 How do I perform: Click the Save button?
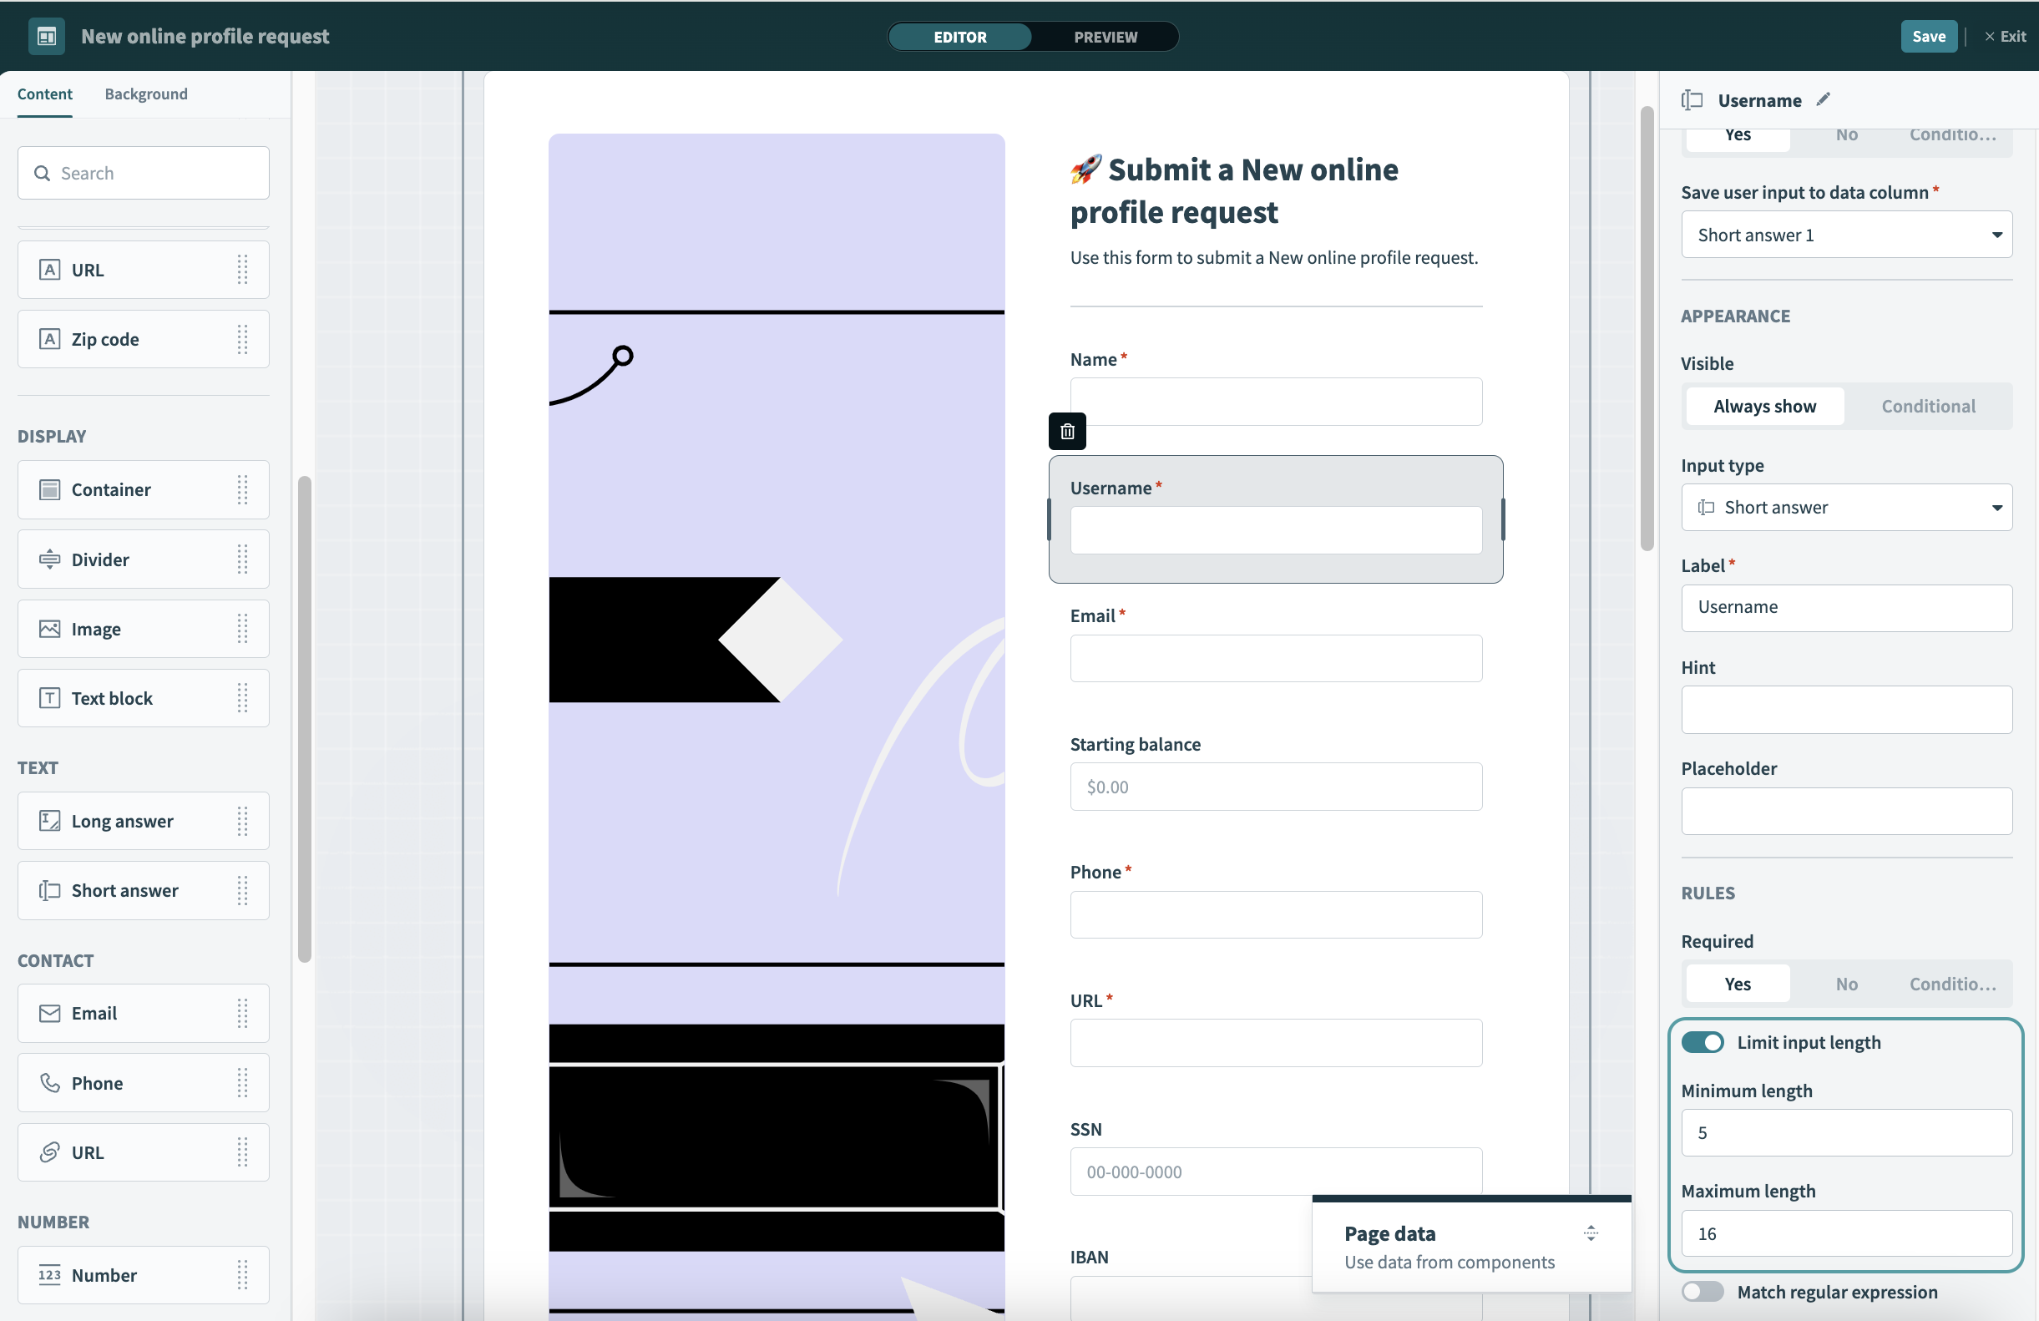1928,36
